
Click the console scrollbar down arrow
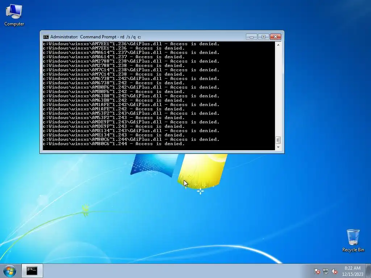278,147
